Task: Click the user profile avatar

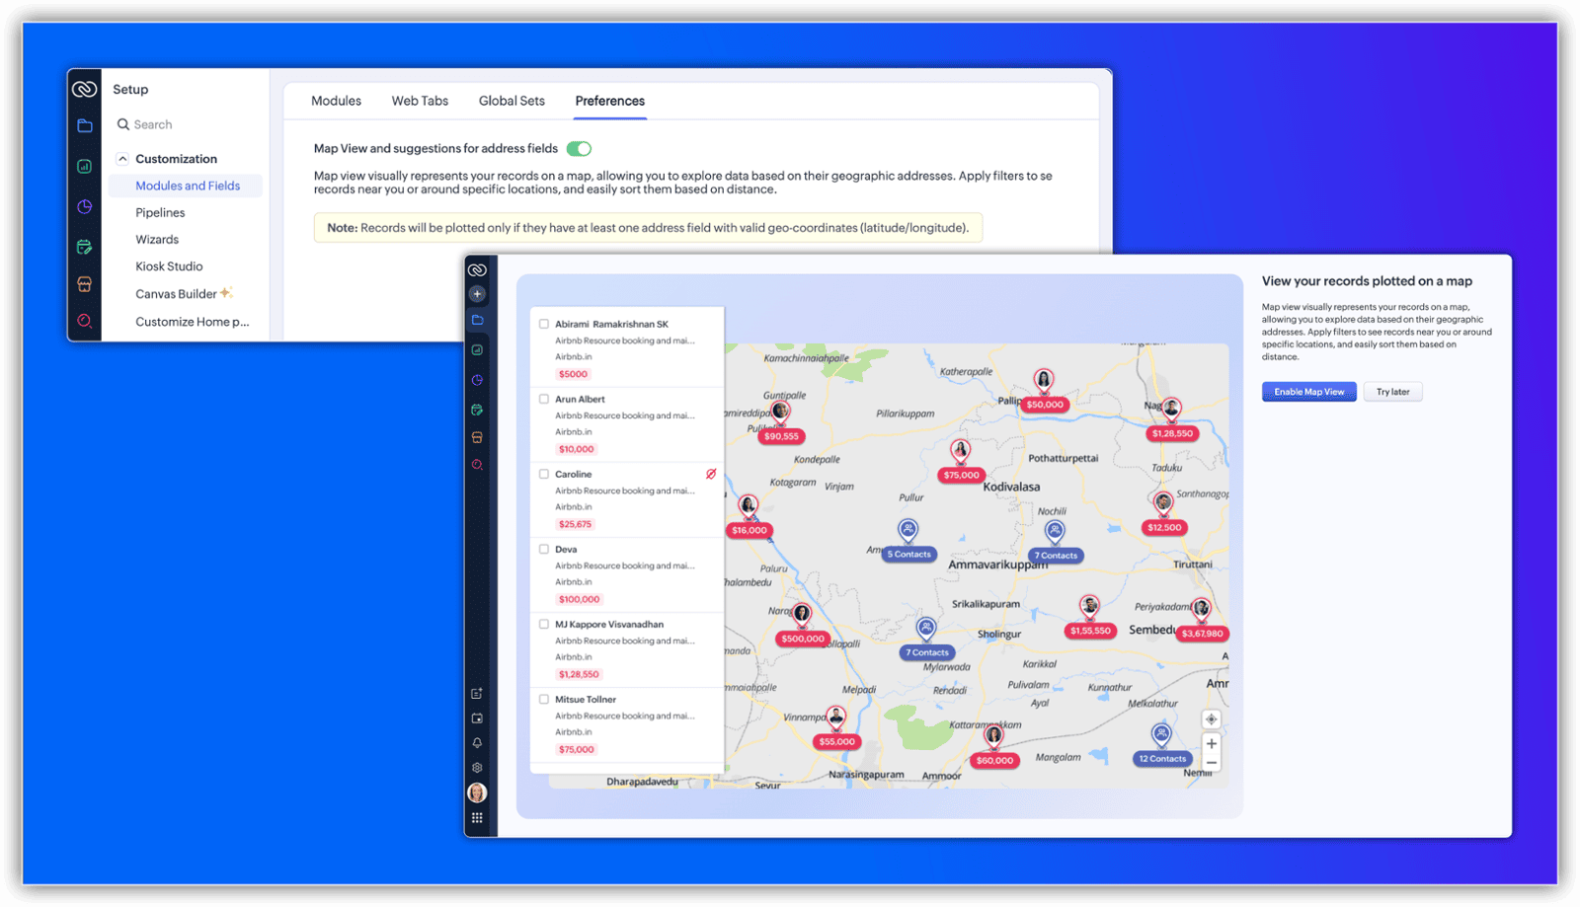Action: tap(477, 793)
